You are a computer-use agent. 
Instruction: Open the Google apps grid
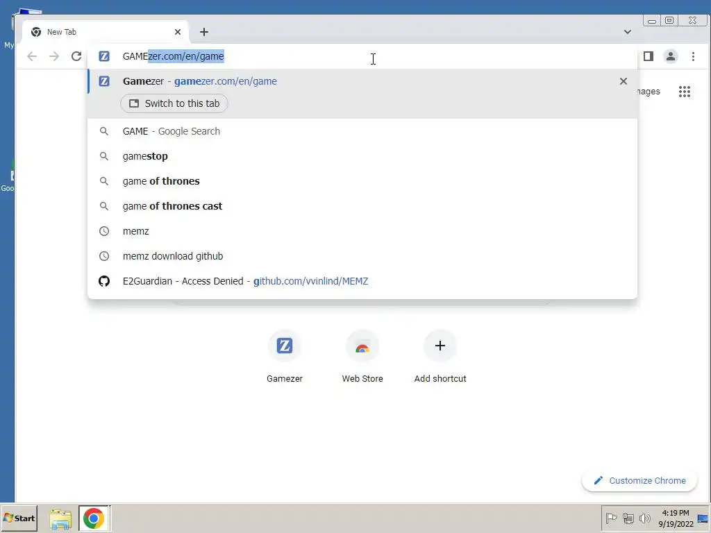(685, 92)
